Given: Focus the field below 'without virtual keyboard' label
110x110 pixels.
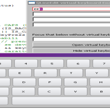Looking at the screenshot, I should (x=71, y=39).
